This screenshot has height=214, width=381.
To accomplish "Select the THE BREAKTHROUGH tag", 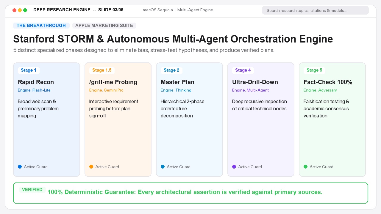I will [x=41, y=26].
